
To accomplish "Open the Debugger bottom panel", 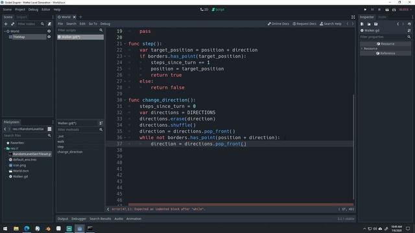I will [78, 219].
